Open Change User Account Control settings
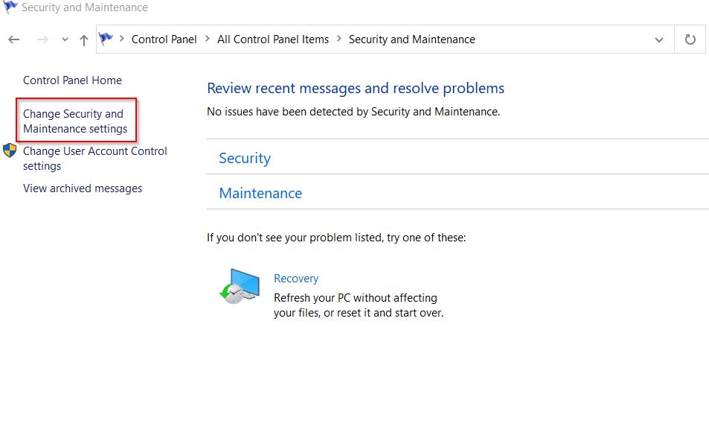Screen dimensions: 709x438 pos(95,159)
